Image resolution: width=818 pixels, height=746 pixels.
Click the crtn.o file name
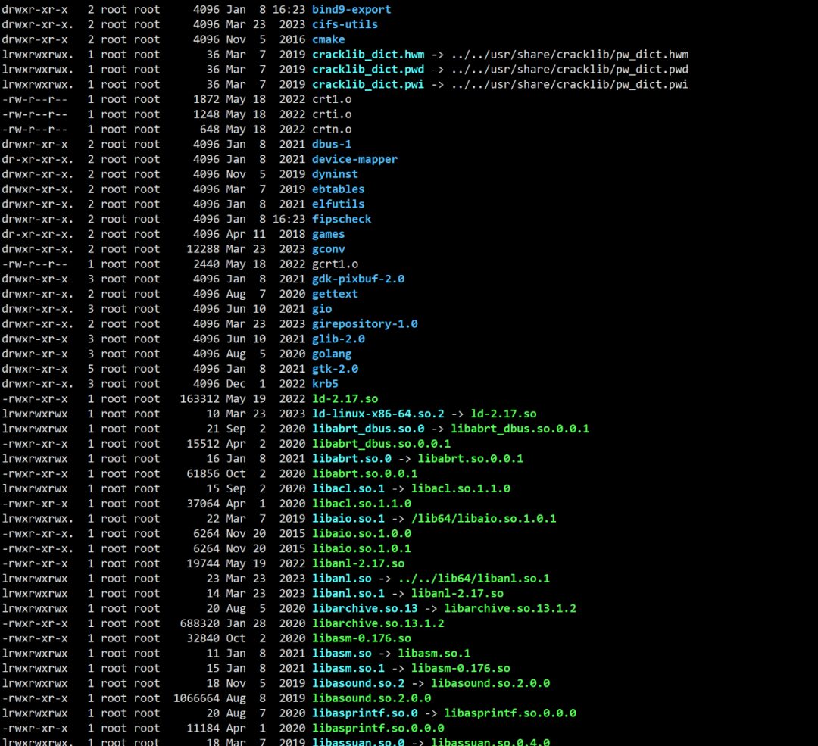(x=332, y=130)
